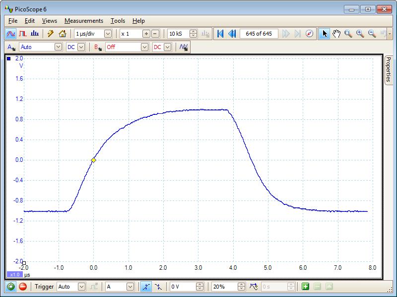Viewport: 397px width, 297px height.
Task: Open Channel A options button
Action: pyautogui.click(x=11, y=47)
